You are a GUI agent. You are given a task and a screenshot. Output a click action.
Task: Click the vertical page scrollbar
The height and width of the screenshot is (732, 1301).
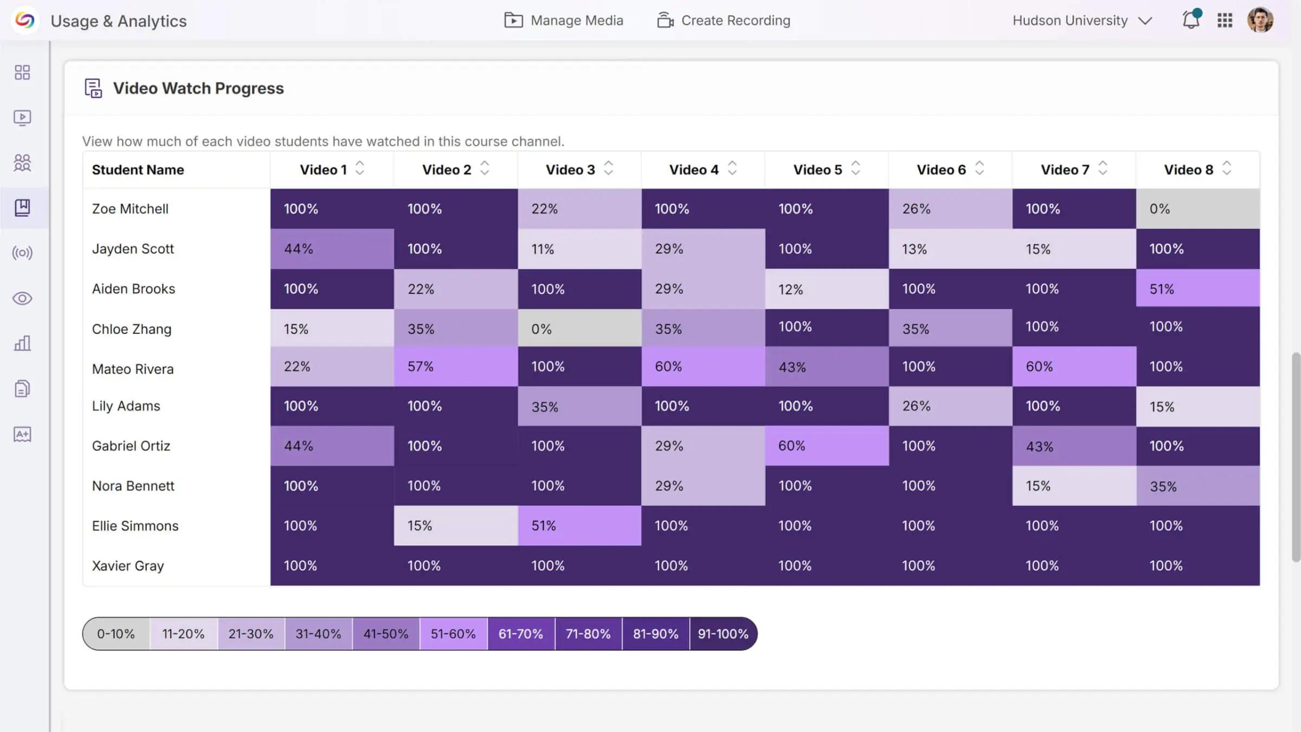pyautogui.click(x=1296, y=457)
